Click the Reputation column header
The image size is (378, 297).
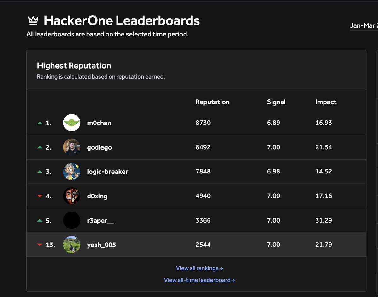pos(213,102)
